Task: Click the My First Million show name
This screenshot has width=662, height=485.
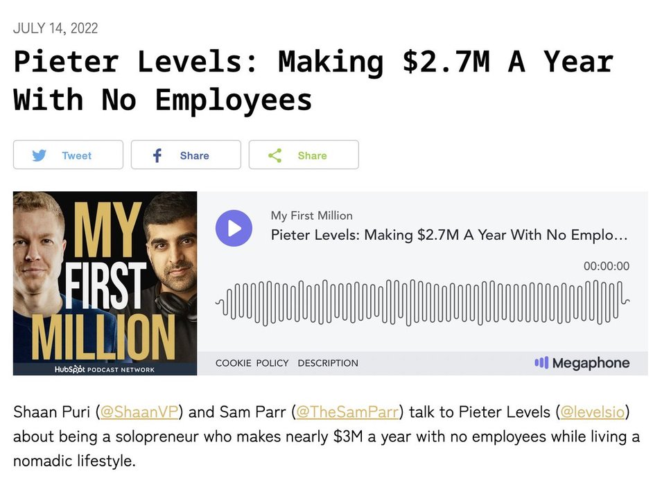Action: 311,215
